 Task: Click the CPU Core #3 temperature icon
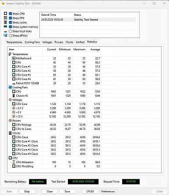14,75
